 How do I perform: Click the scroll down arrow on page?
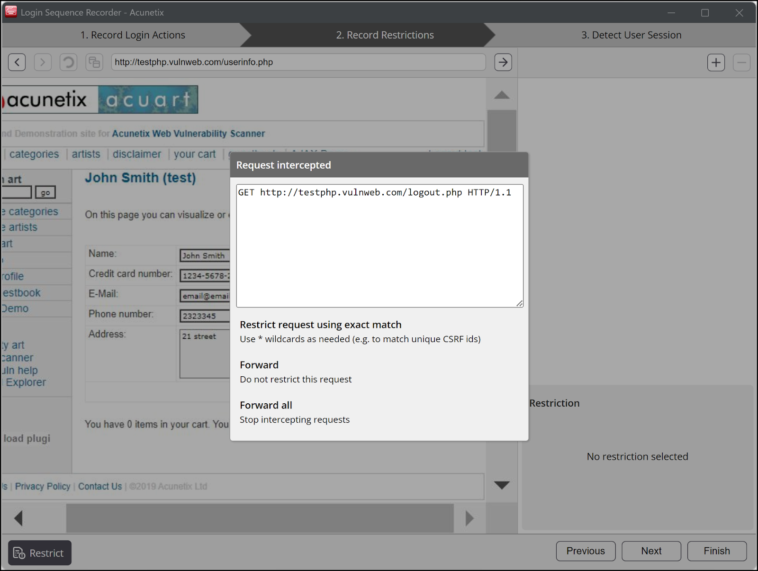(502, 485)
